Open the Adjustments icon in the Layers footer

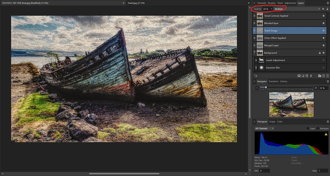(303, 76)
